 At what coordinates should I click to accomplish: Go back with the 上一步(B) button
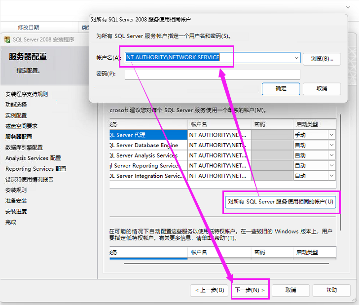coord(210,290)
